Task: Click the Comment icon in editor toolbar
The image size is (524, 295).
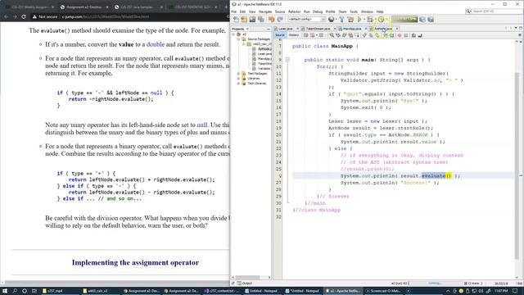Action: click(x=413, y=35)
